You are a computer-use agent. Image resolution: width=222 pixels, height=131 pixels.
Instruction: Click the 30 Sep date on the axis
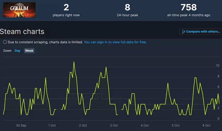[x=21, y=126]
